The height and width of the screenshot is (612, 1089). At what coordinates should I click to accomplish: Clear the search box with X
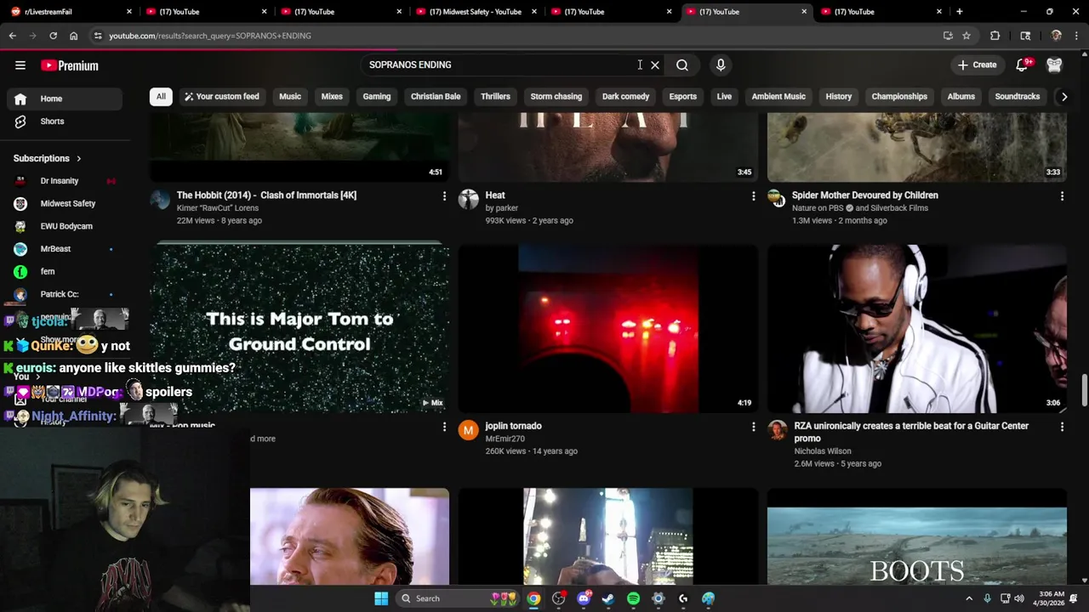click(x=655, y=65)
